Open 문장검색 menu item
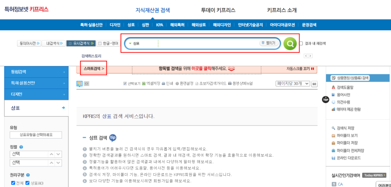Viewport: 391px width, 187px height. 309,25
